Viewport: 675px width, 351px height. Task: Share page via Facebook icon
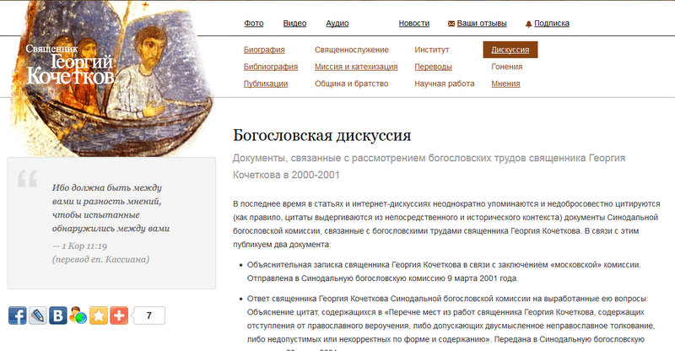(17, 316)
